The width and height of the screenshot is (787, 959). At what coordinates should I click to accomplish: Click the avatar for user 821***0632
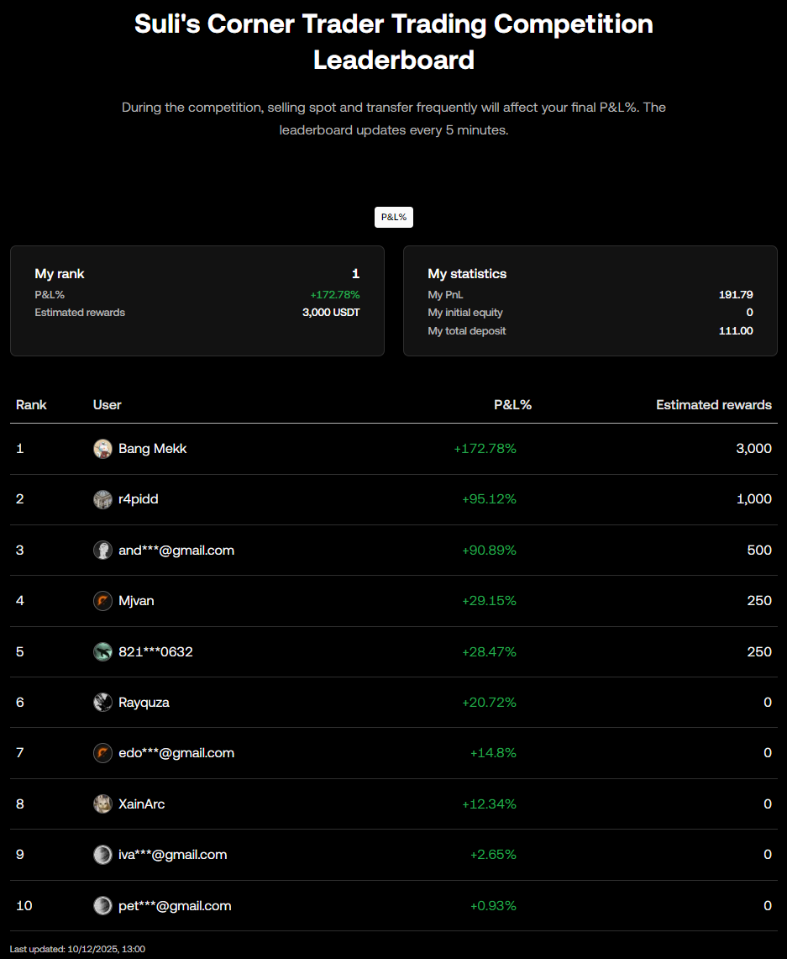click(x=102, y=651)
